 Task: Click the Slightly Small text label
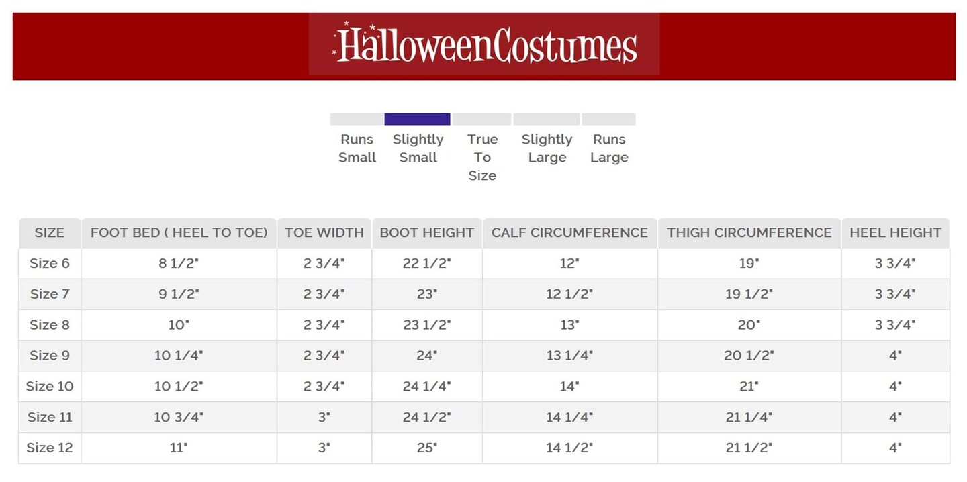tap(418, 148)
